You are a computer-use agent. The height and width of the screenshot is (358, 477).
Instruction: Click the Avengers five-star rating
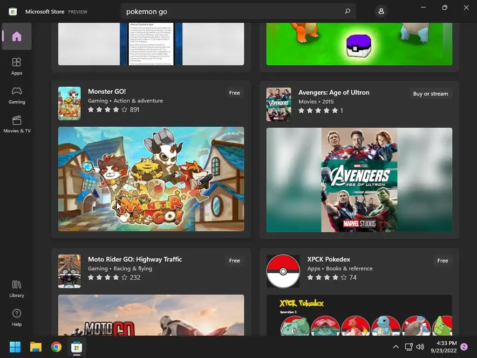[x=320, y=110]
